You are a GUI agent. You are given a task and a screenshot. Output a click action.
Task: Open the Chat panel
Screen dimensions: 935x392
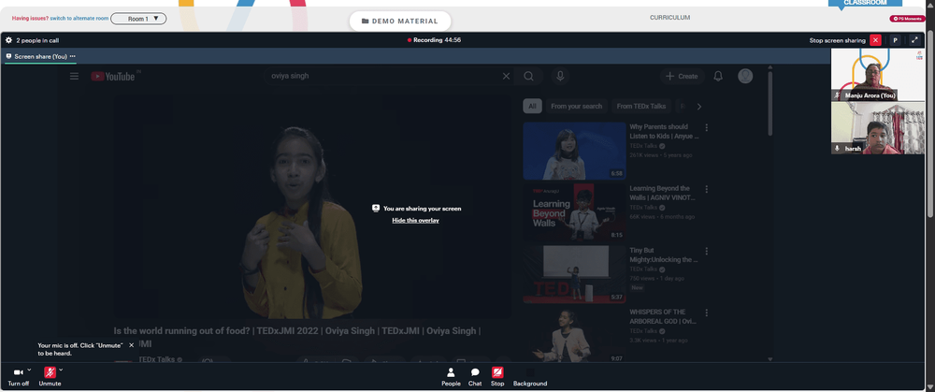click(x=475, y=376)
